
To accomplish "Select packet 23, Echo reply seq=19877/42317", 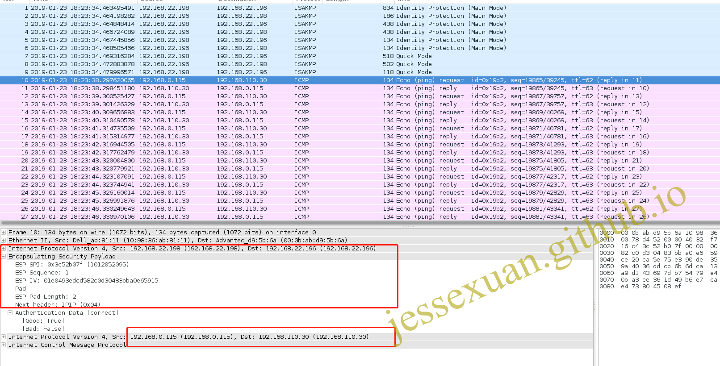I will (360, 184).
